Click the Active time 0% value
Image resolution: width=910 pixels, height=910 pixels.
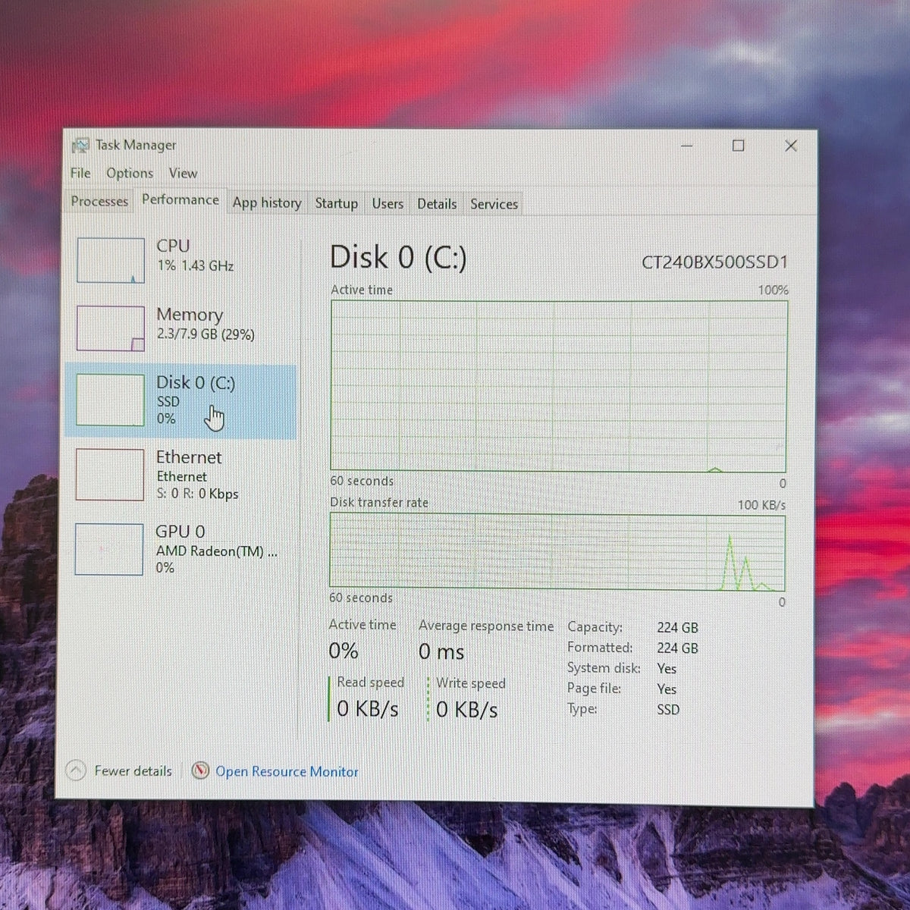(x=344, y=651)
